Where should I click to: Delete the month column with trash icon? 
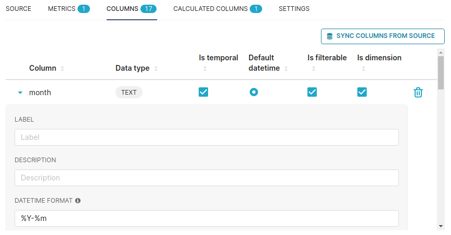coord(418,93)
